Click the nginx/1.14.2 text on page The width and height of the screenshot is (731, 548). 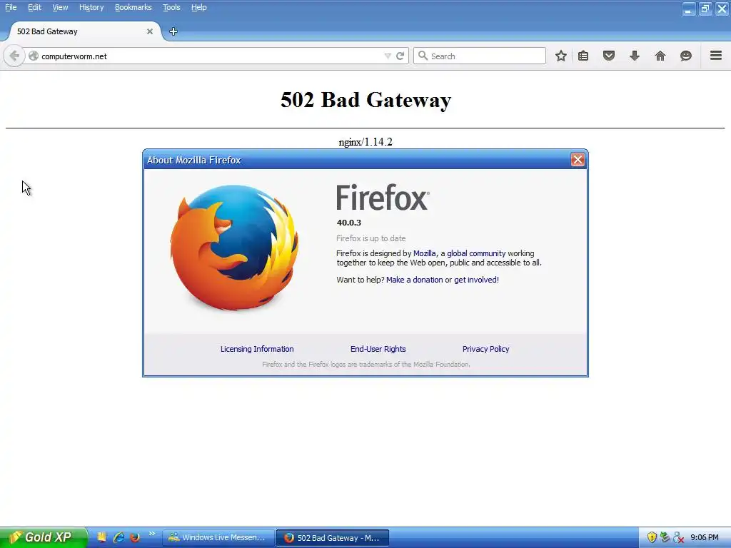[x=365, y=142]
